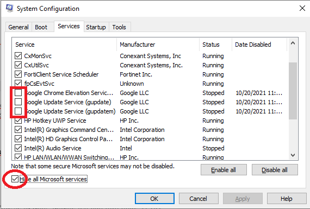Image resolution: width=310 pixels, height=209 pixels.
Task: Open the Tools tab
Action: 119,27
